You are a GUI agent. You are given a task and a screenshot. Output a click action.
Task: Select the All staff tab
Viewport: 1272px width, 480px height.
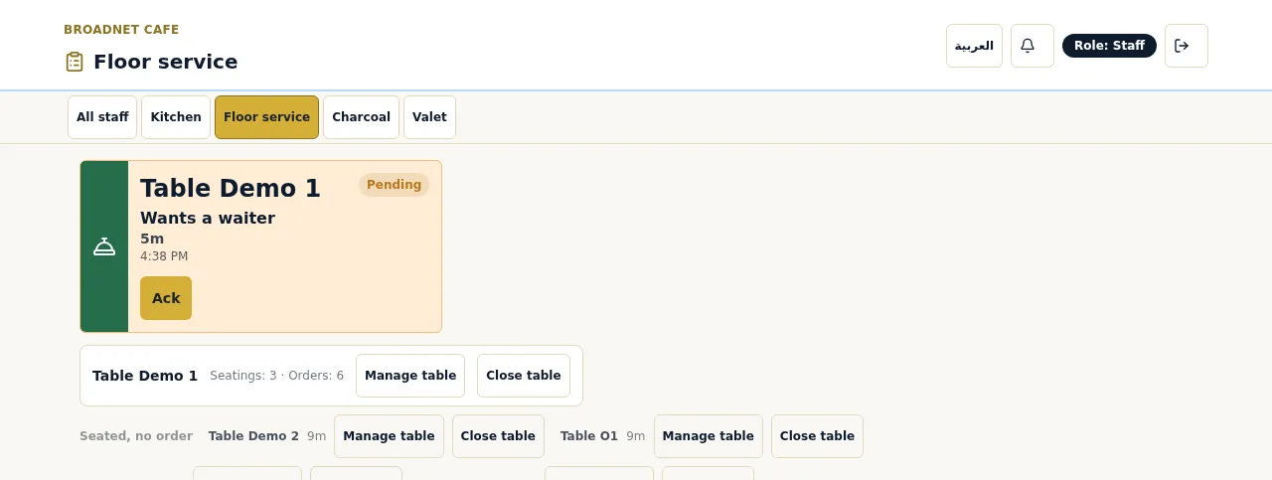pyautogui.click(x=102, y=117)
